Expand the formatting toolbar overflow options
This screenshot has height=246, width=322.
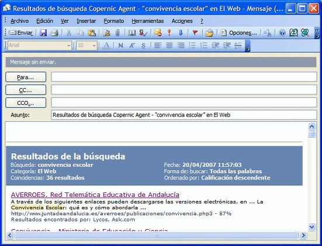point(248,45)
